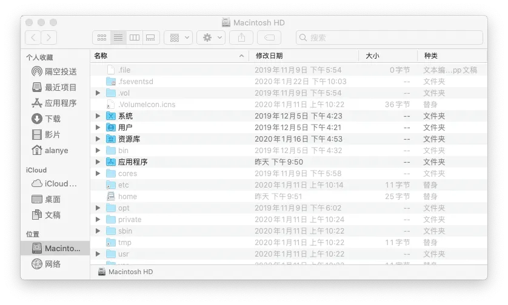Expand the usr folder
The width and height of the screenshot is (508, 305).
click(x=98, y=254)
